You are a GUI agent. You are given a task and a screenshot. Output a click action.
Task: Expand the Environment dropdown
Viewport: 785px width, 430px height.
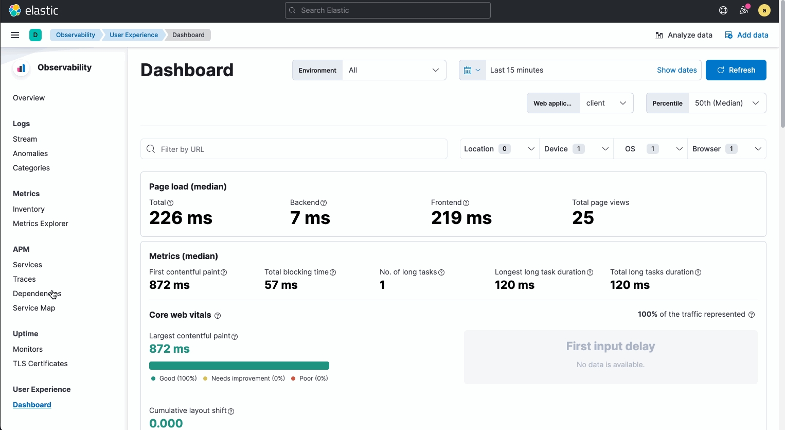394,70
